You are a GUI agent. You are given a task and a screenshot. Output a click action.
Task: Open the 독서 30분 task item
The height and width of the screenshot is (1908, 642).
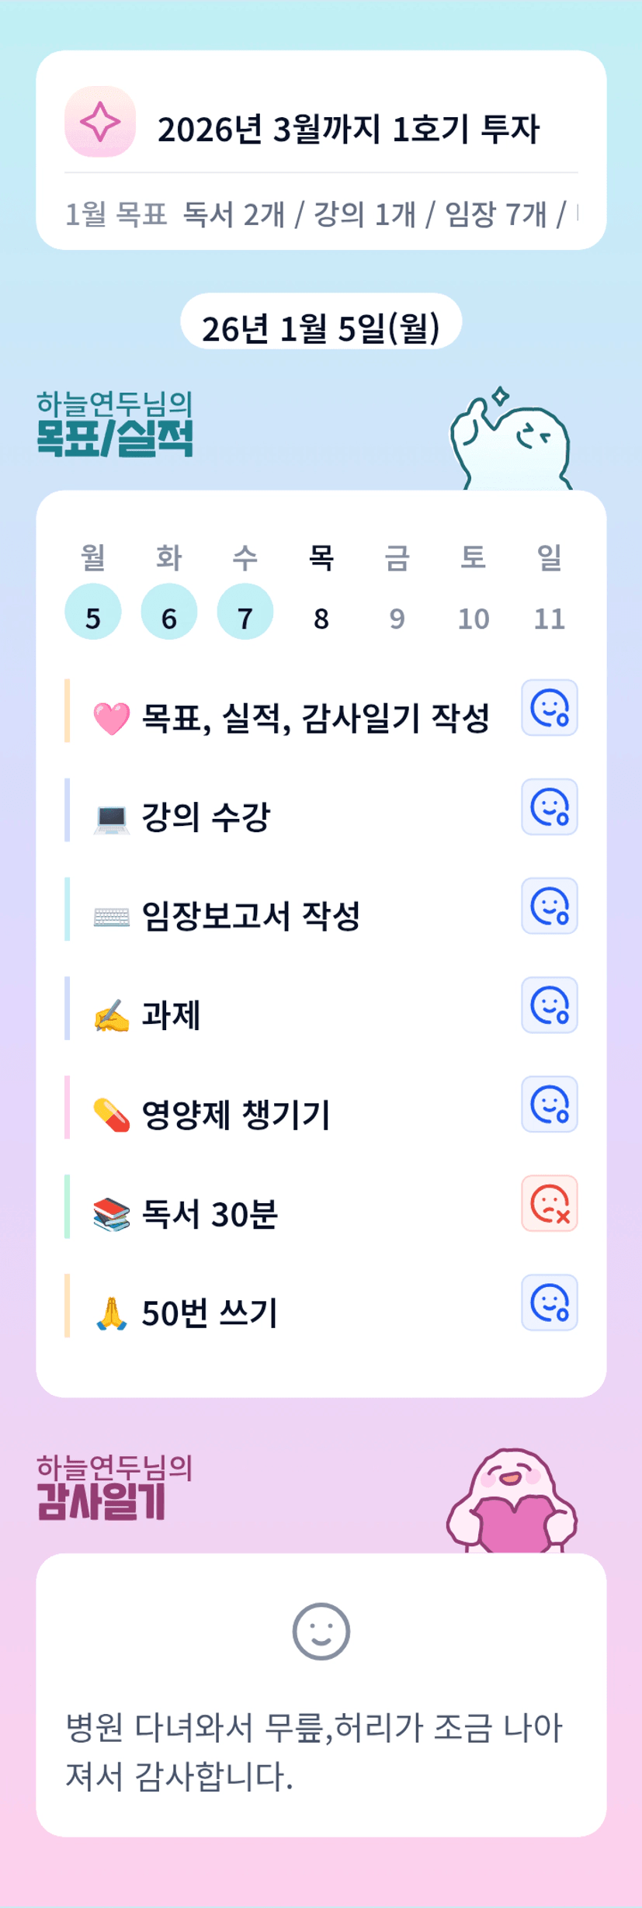(x=210, y=1214)
